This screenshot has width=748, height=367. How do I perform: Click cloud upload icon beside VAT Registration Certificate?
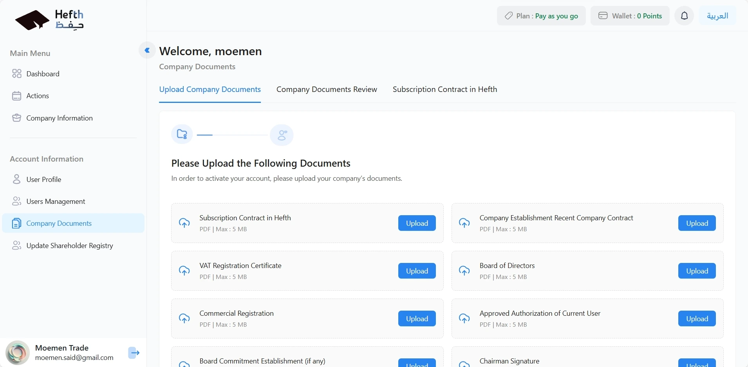[x=184, y=271]
